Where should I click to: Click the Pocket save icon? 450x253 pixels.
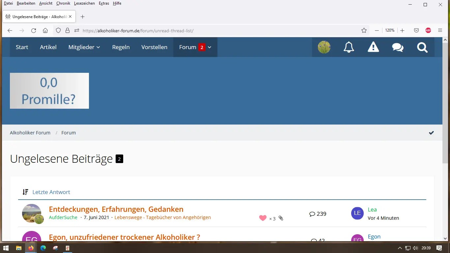point(416,30)
